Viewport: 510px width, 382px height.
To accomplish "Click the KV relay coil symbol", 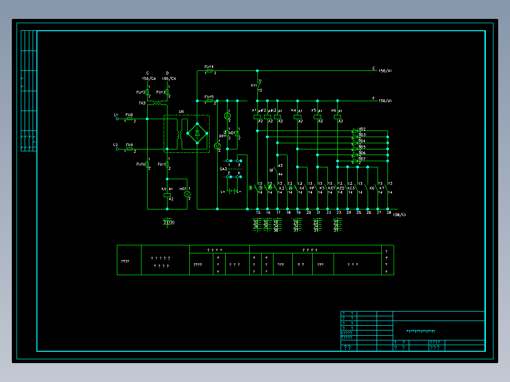I will 167,195.
